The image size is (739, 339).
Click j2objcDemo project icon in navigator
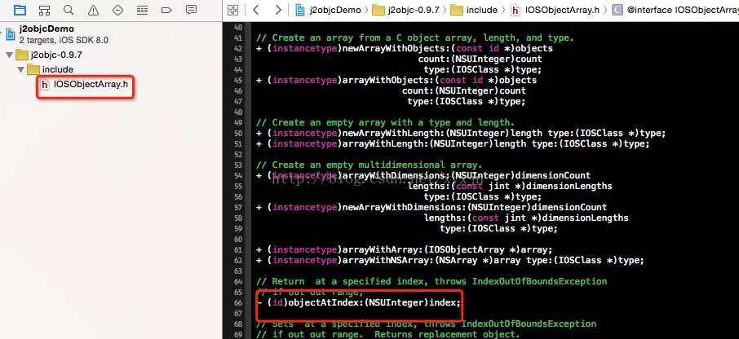coord(11,34)
